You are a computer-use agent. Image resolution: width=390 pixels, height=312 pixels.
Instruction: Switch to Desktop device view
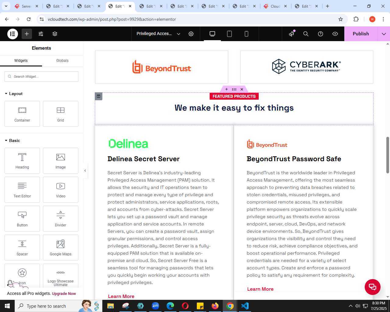click(212, 34)
